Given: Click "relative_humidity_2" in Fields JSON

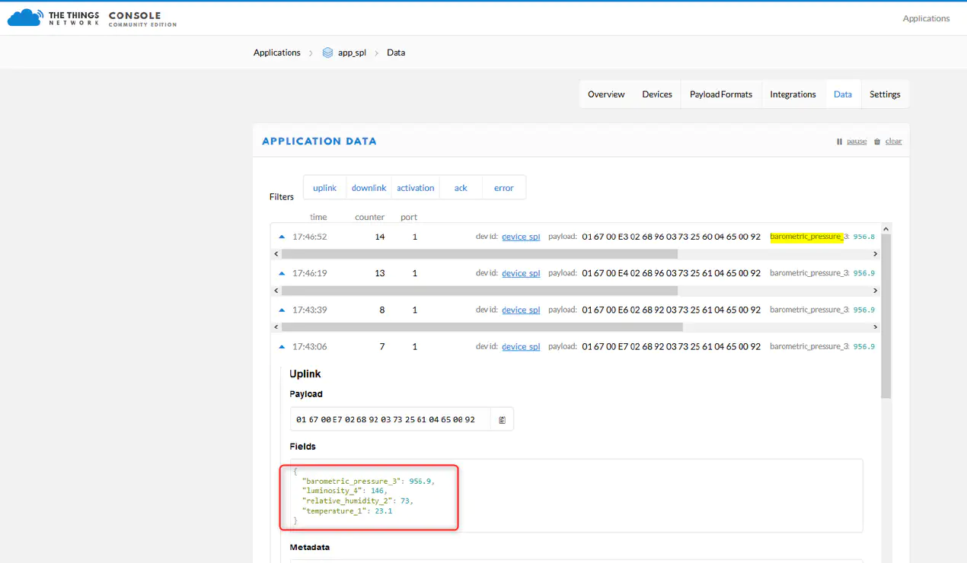Looking at the screenshot, I should pyautogui.click(x=348, y=501).
